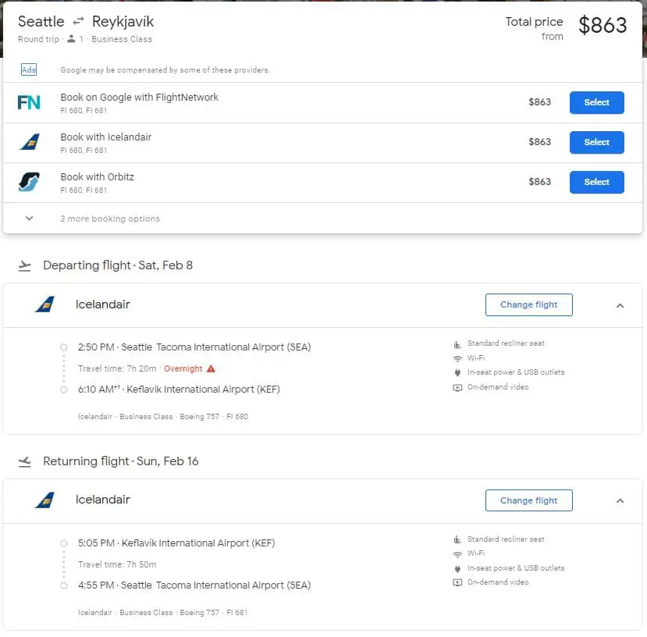Select the Orbitz booking button
The height and width of the screenshot is (637, 647).
point(596,182)
